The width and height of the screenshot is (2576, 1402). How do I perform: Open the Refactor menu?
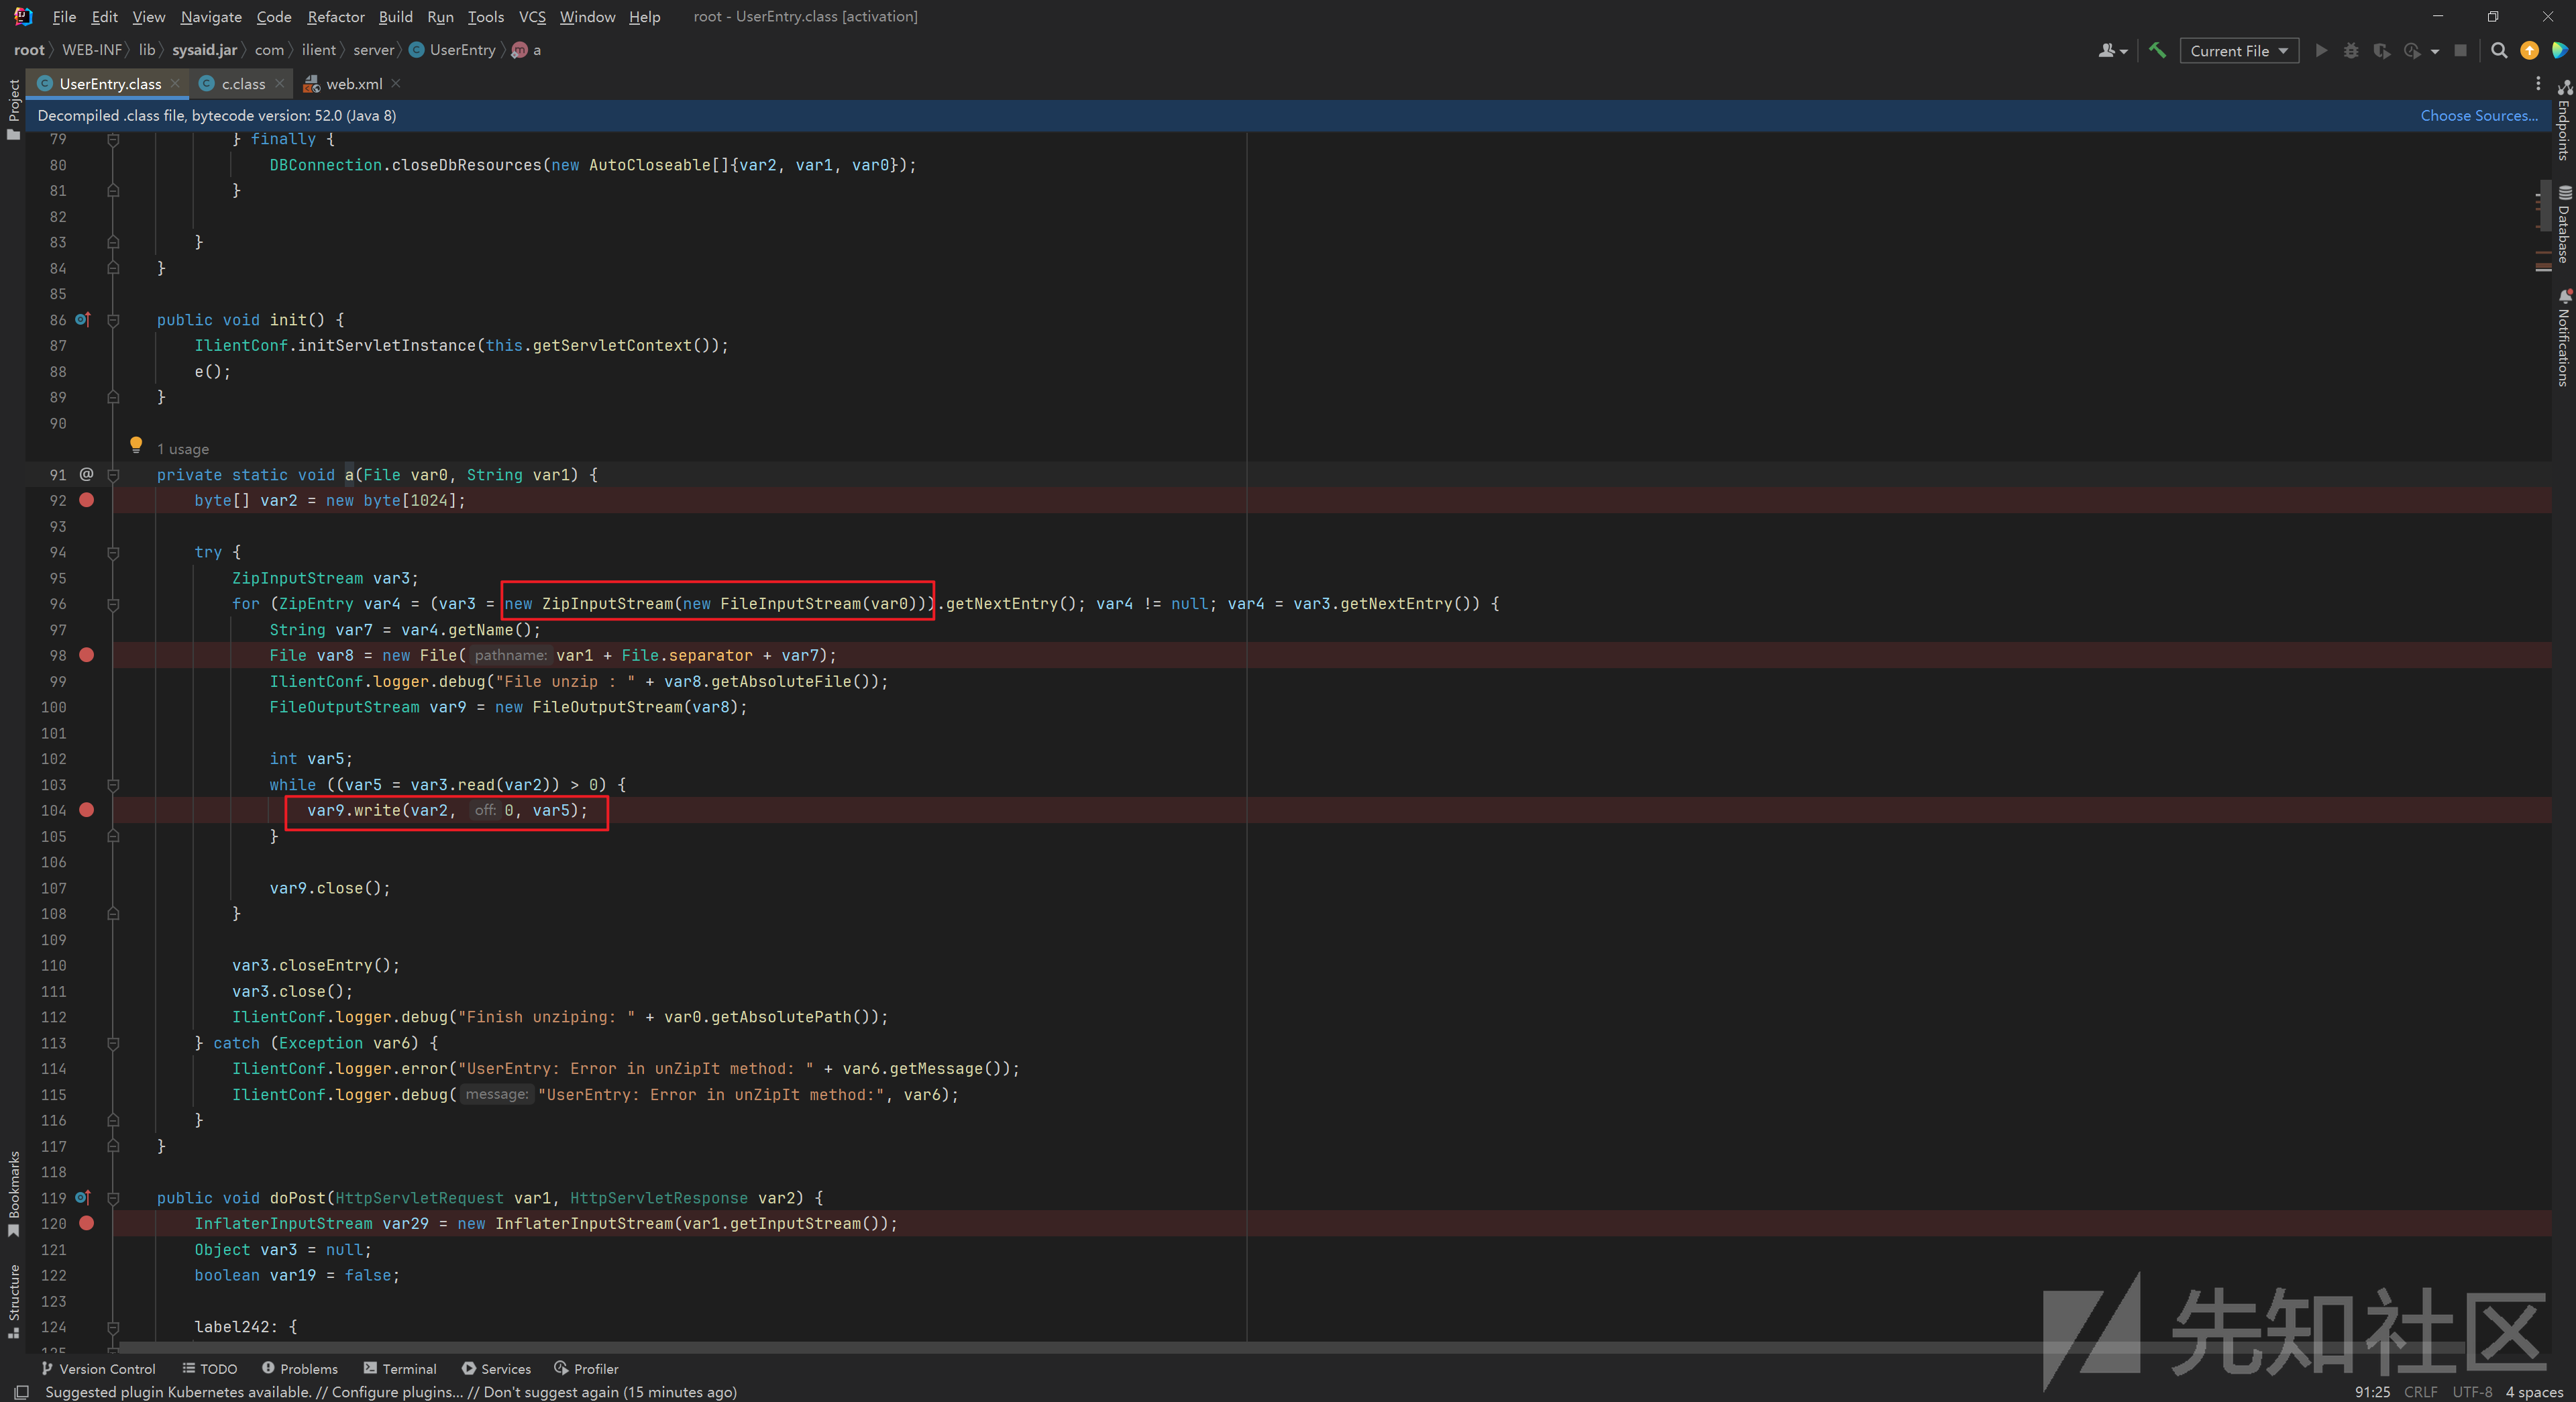(335, 17)
